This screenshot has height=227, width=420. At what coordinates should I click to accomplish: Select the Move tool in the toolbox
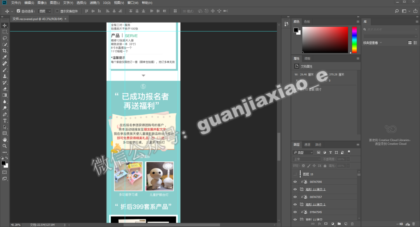[5, 25]
